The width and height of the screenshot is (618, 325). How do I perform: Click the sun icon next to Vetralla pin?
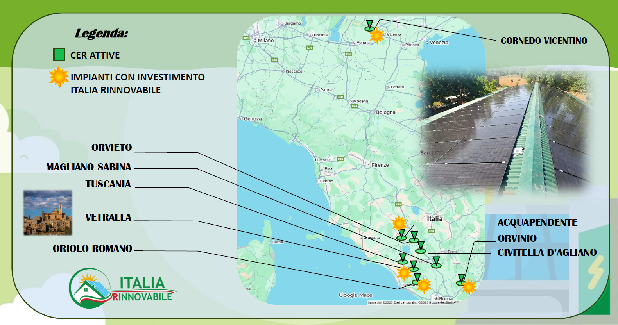point(404,273)
